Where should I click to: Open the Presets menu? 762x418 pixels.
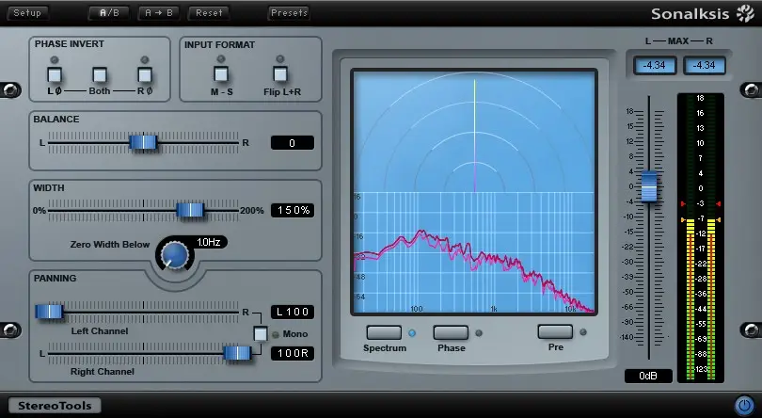click(x=289, y=13)
